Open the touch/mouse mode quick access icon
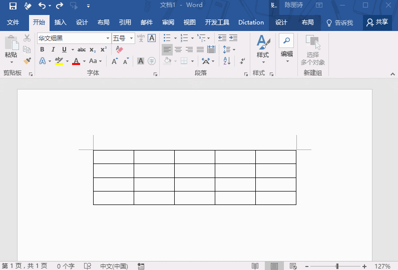This screenshot has height=270, width=398. (x=74, y=5)
